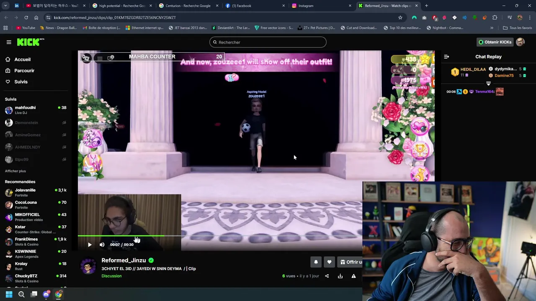
Task: Bookmark this page with the star
Action: [400, 18]
